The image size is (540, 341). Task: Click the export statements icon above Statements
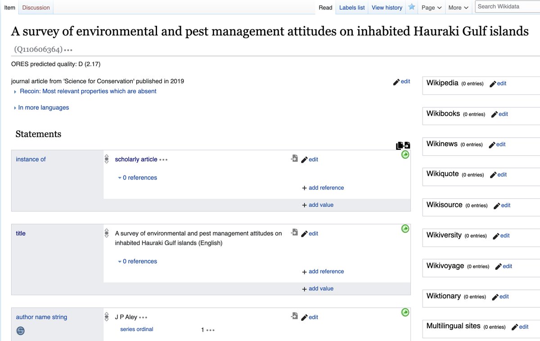point(403,145)
